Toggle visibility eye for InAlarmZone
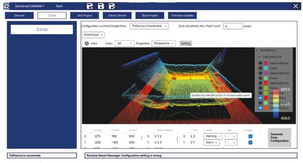 (x=260, y=98)
